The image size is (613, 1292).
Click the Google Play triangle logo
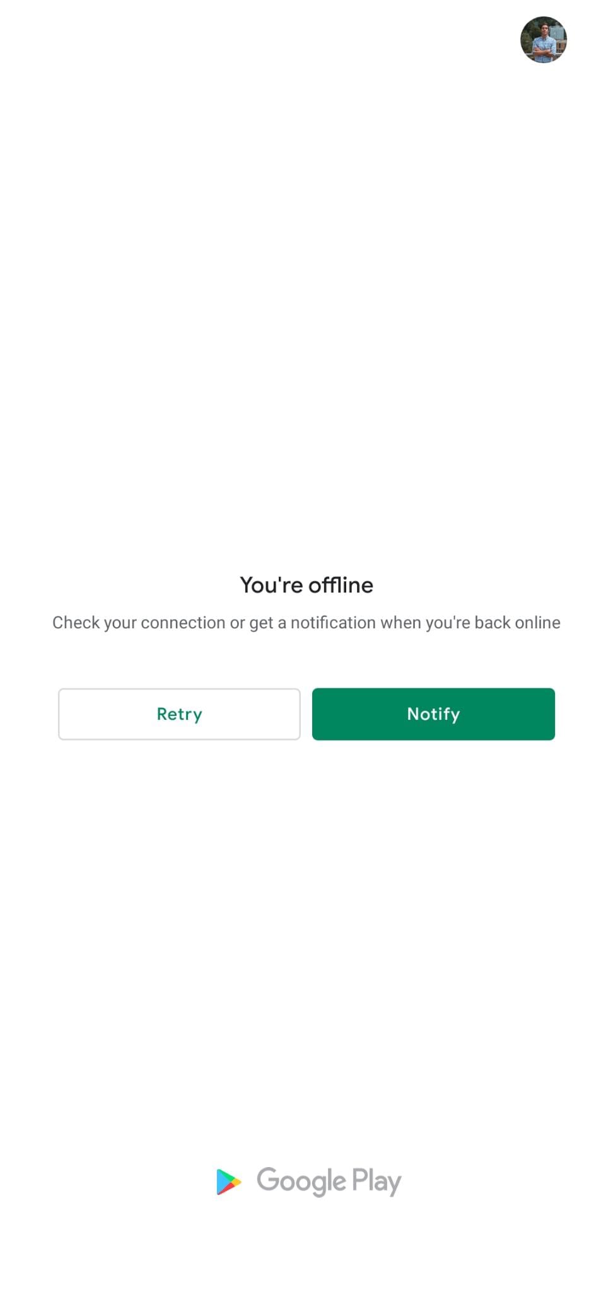[228, 1182]
